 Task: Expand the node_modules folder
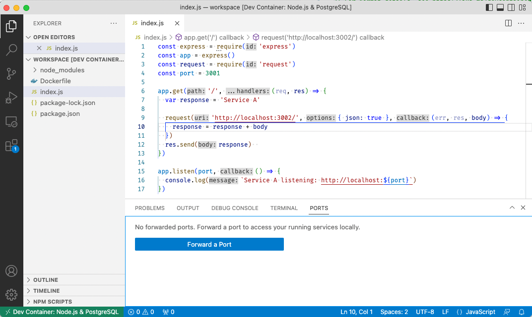coord(62,70)
